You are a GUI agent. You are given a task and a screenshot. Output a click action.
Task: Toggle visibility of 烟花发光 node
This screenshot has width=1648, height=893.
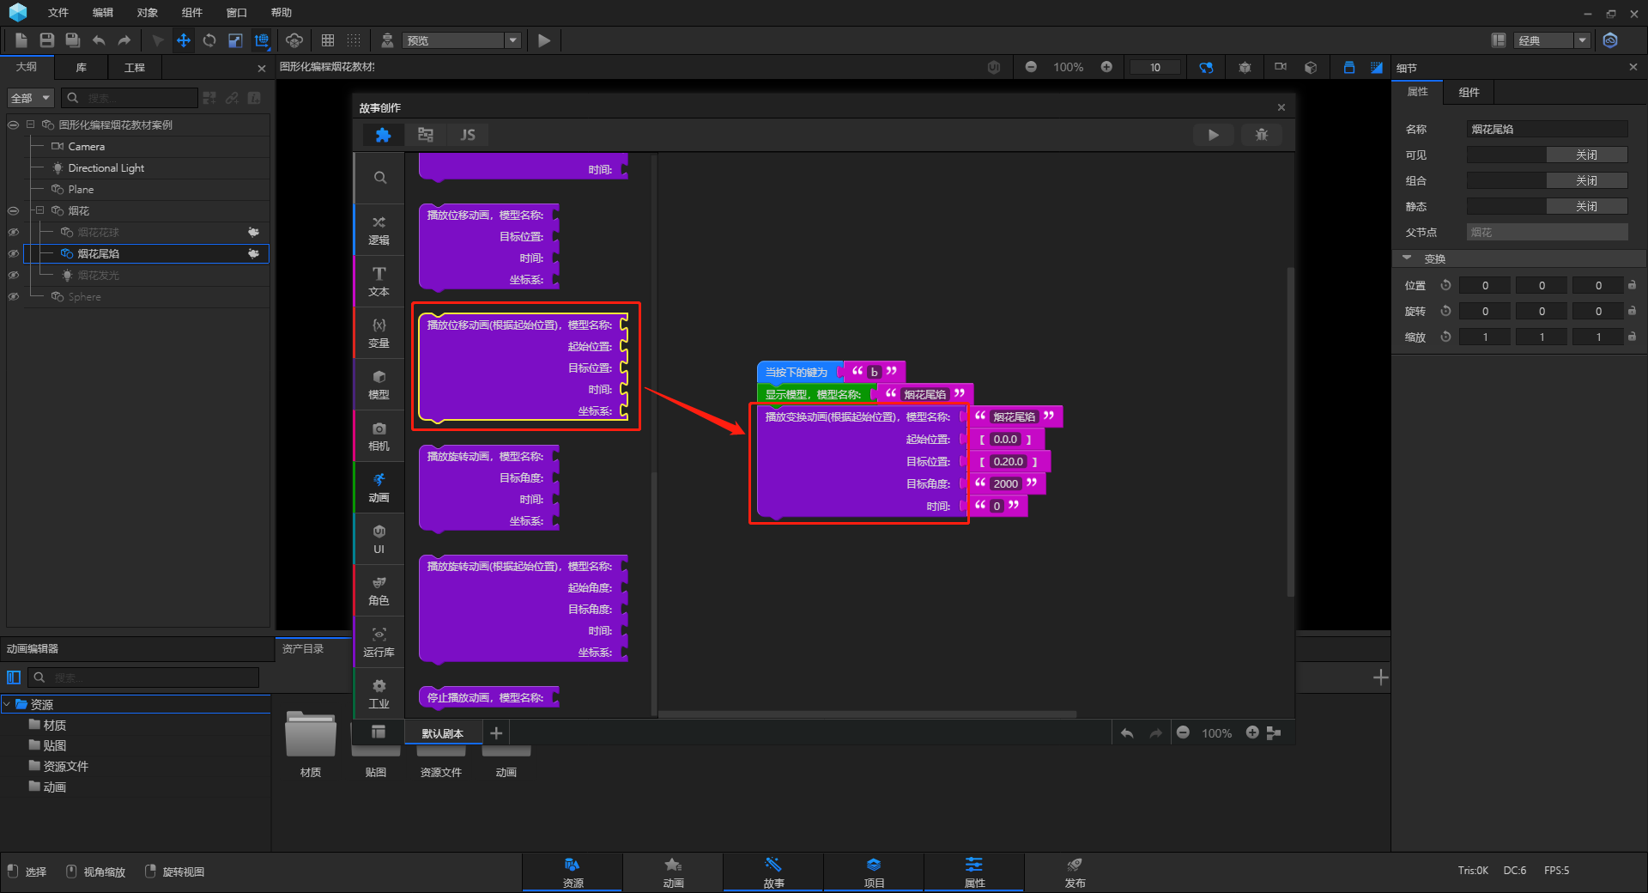13,276
